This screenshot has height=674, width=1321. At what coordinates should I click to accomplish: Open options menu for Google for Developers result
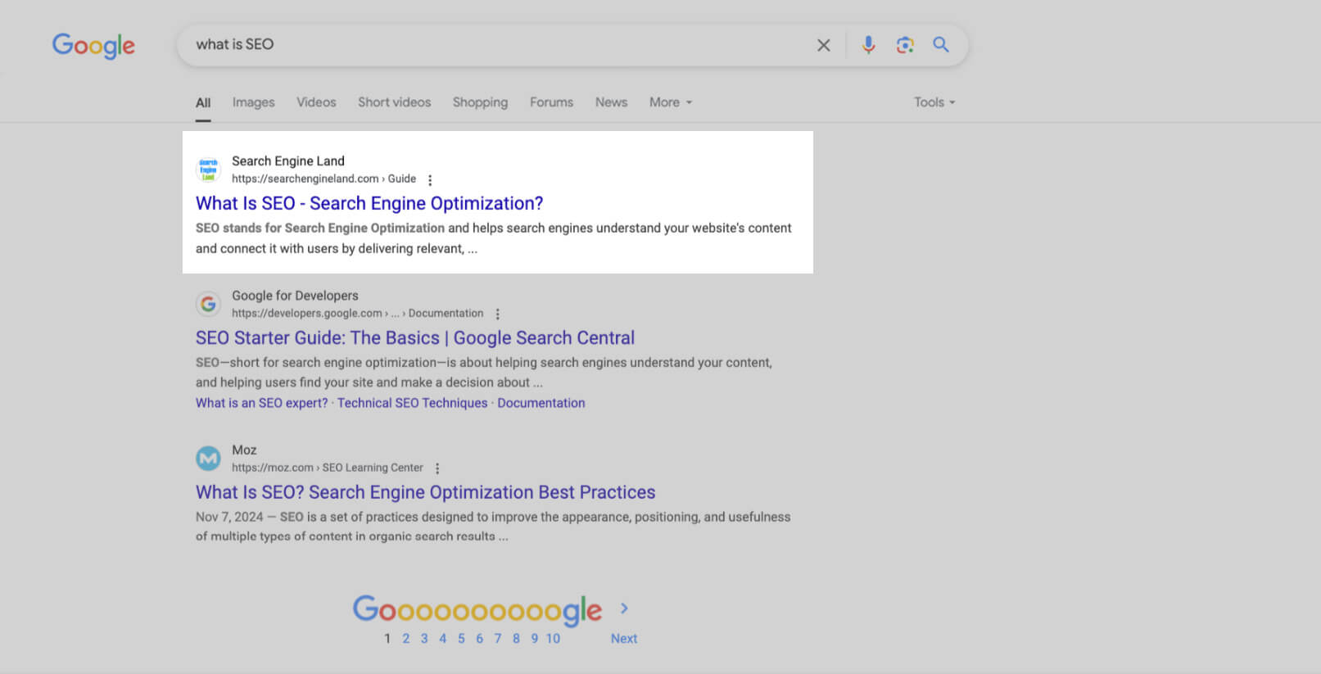[497, 314]
